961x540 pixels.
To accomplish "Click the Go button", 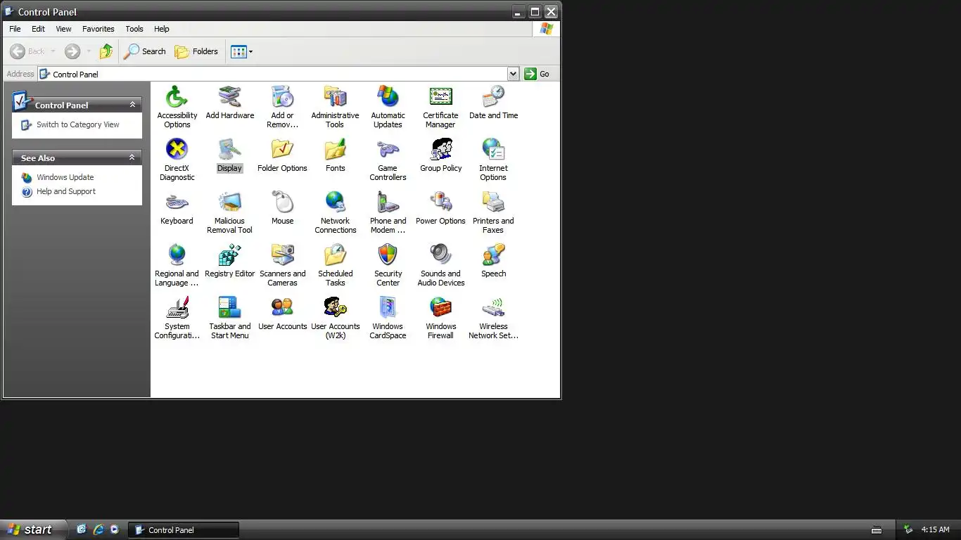I will point(538,74).
